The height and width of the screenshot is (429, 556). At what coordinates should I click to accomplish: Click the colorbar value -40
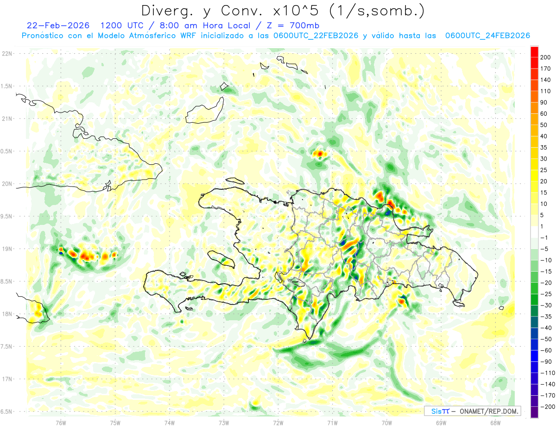pyautogui.click(x=546, y=328)
